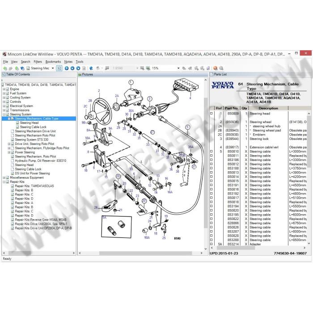
Task: Click the Table of Contents horizontal scrollbar
Action: [x=19, y=253]
